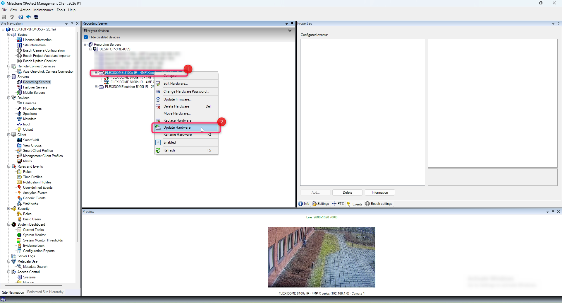Toggle the Hide disabled devices checkbox
The height and width of the screenshot is (303, 562).
pyautogui.click(x=86, y=37)
